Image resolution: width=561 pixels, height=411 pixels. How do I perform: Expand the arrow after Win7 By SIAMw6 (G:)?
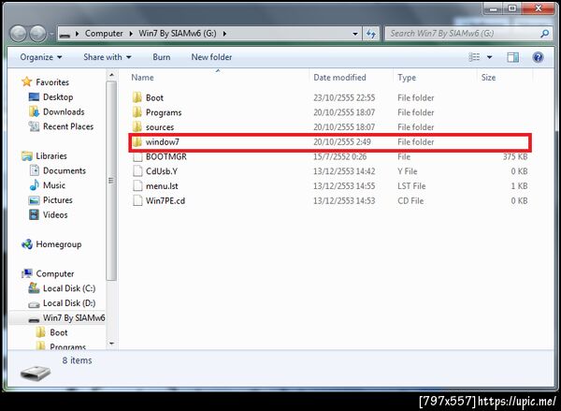pyautogui.click(x=224, y=34)
